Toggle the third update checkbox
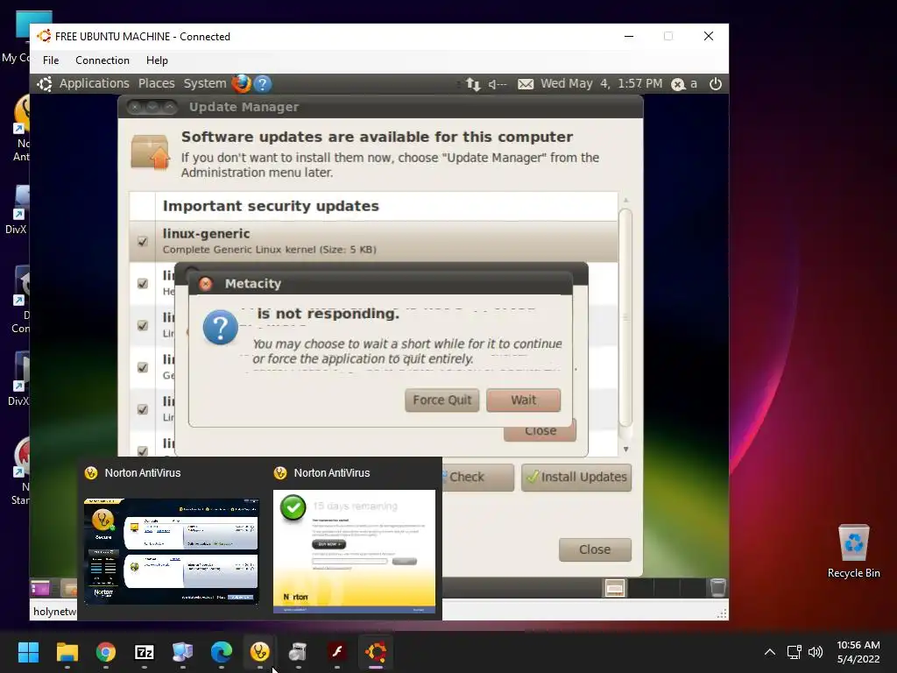Viewport: 897px width, 673px height. (143, 325)
